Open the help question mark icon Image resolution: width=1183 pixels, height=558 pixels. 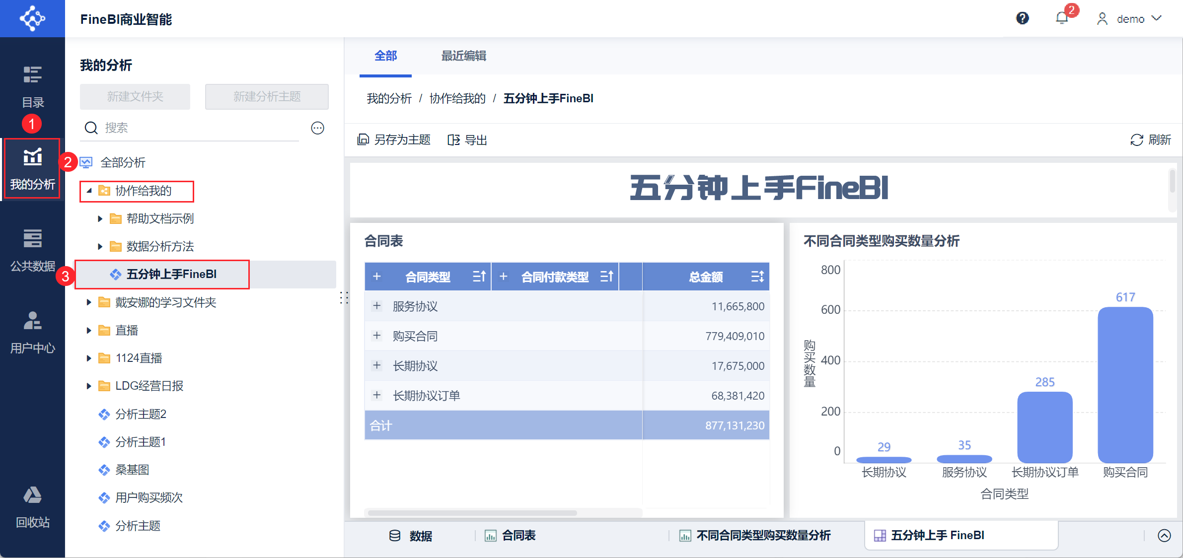[x=1022, y=18]
